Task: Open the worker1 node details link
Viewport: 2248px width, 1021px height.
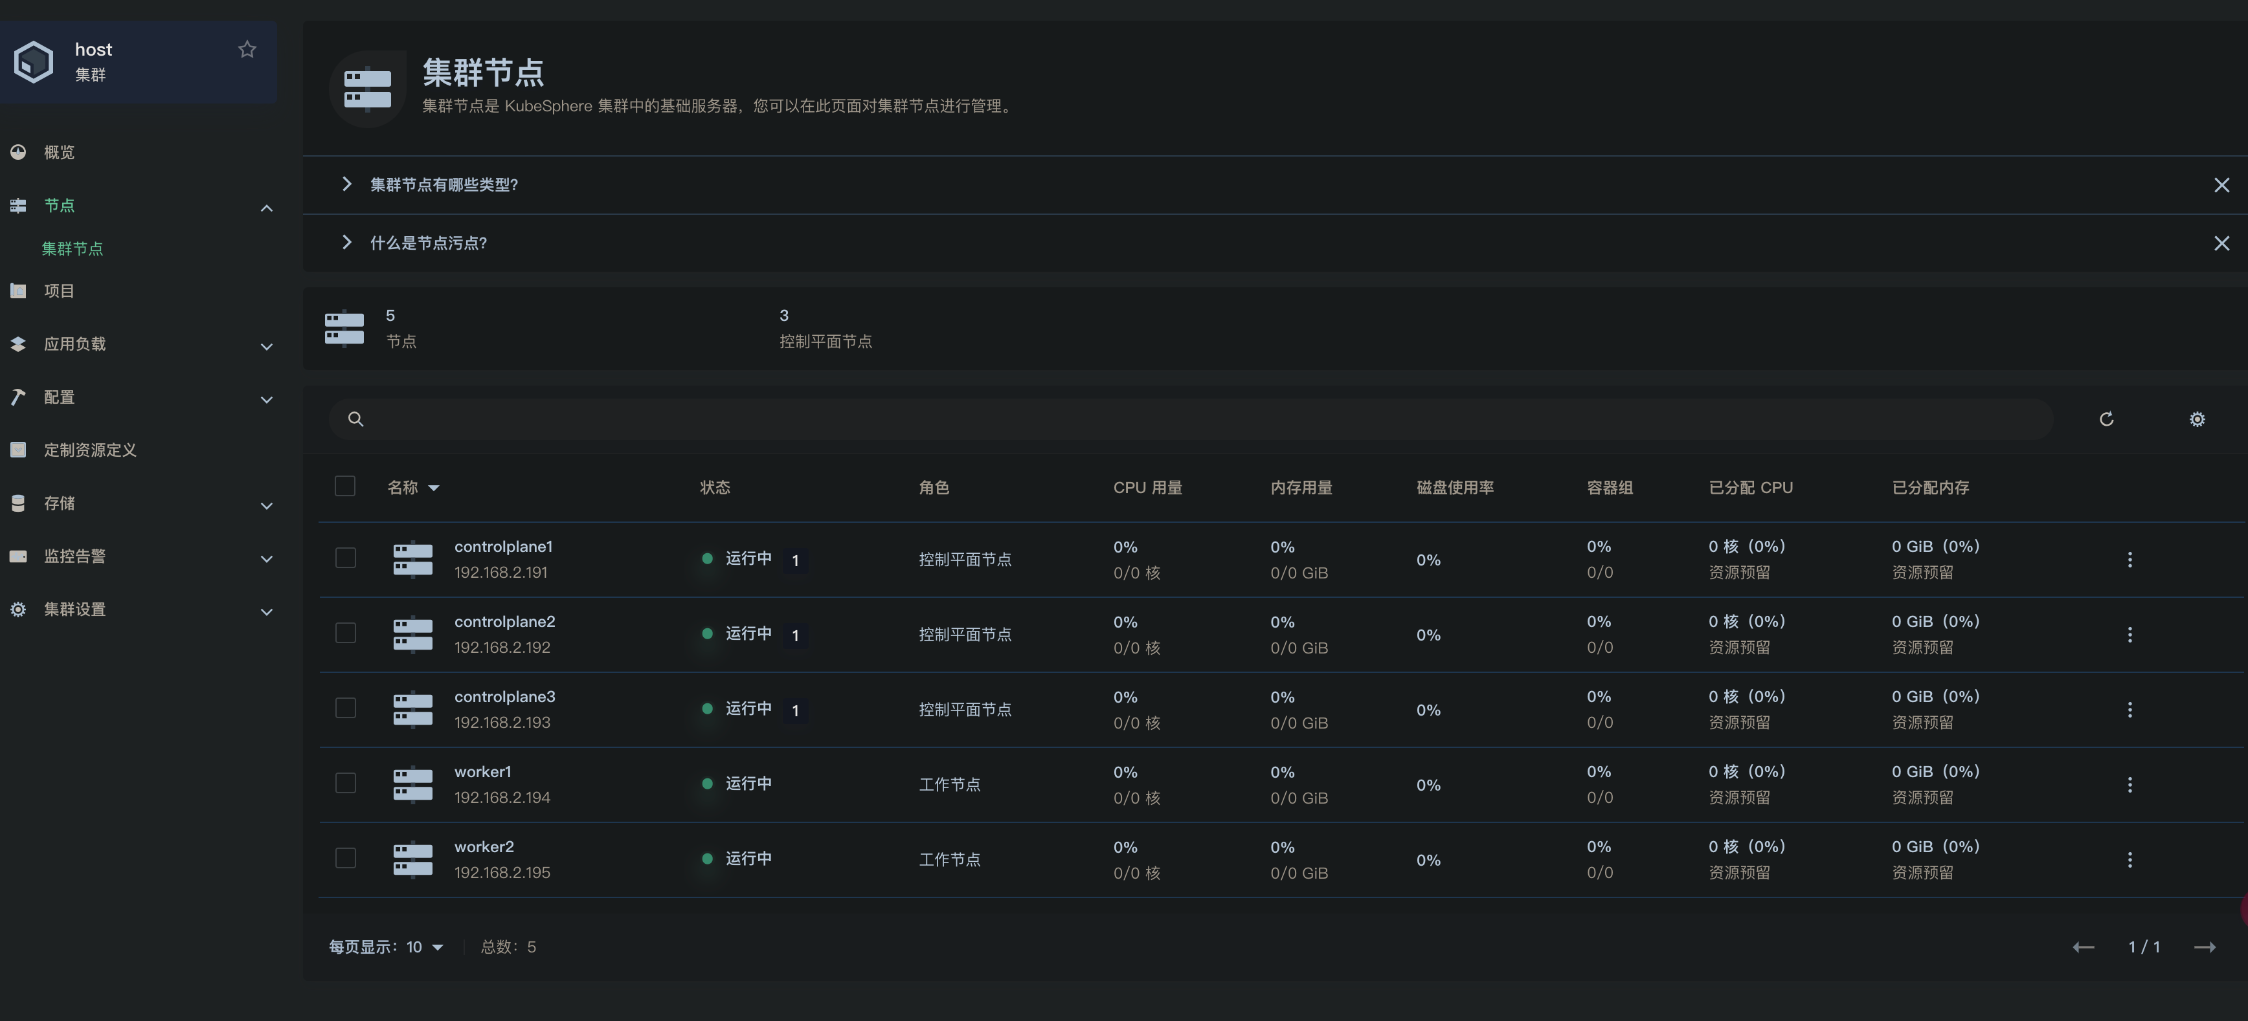Action: [482, 772]
